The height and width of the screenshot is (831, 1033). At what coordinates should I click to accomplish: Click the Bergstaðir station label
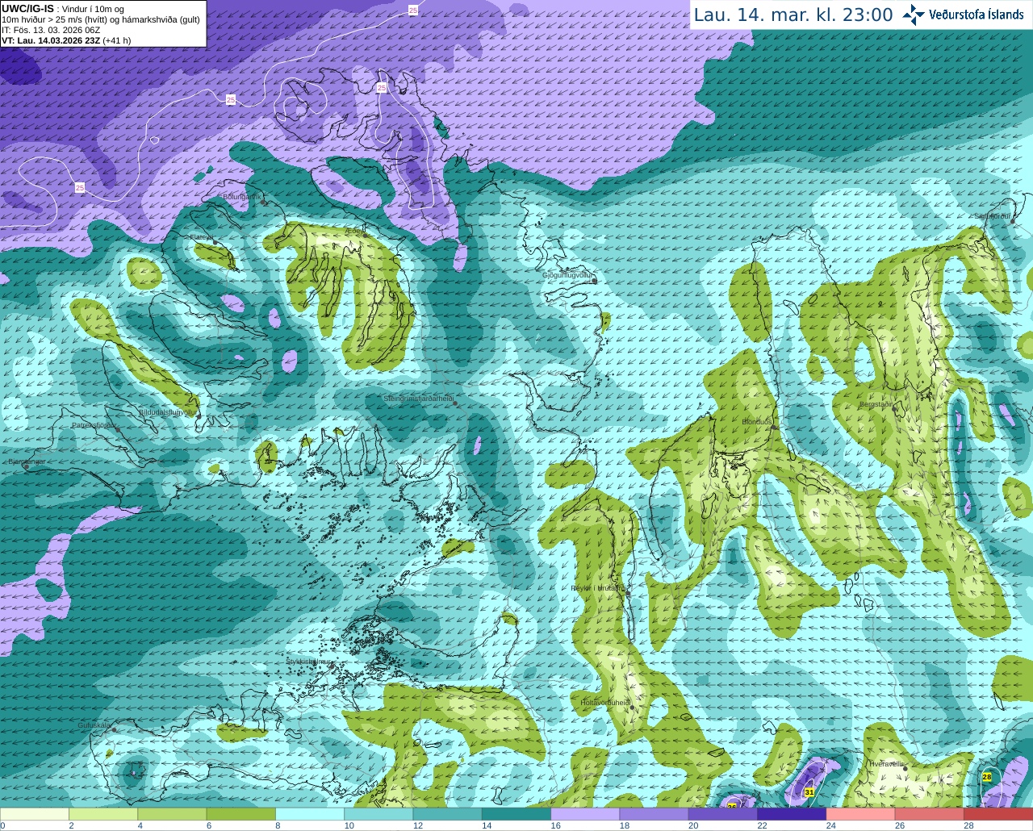876,404
